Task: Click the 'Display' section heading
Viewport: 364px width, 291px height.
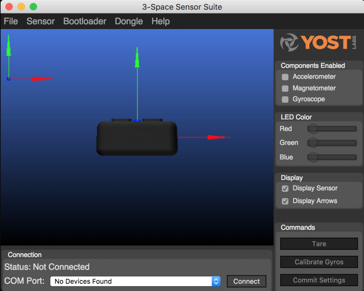Action: (x=292, y=178)
